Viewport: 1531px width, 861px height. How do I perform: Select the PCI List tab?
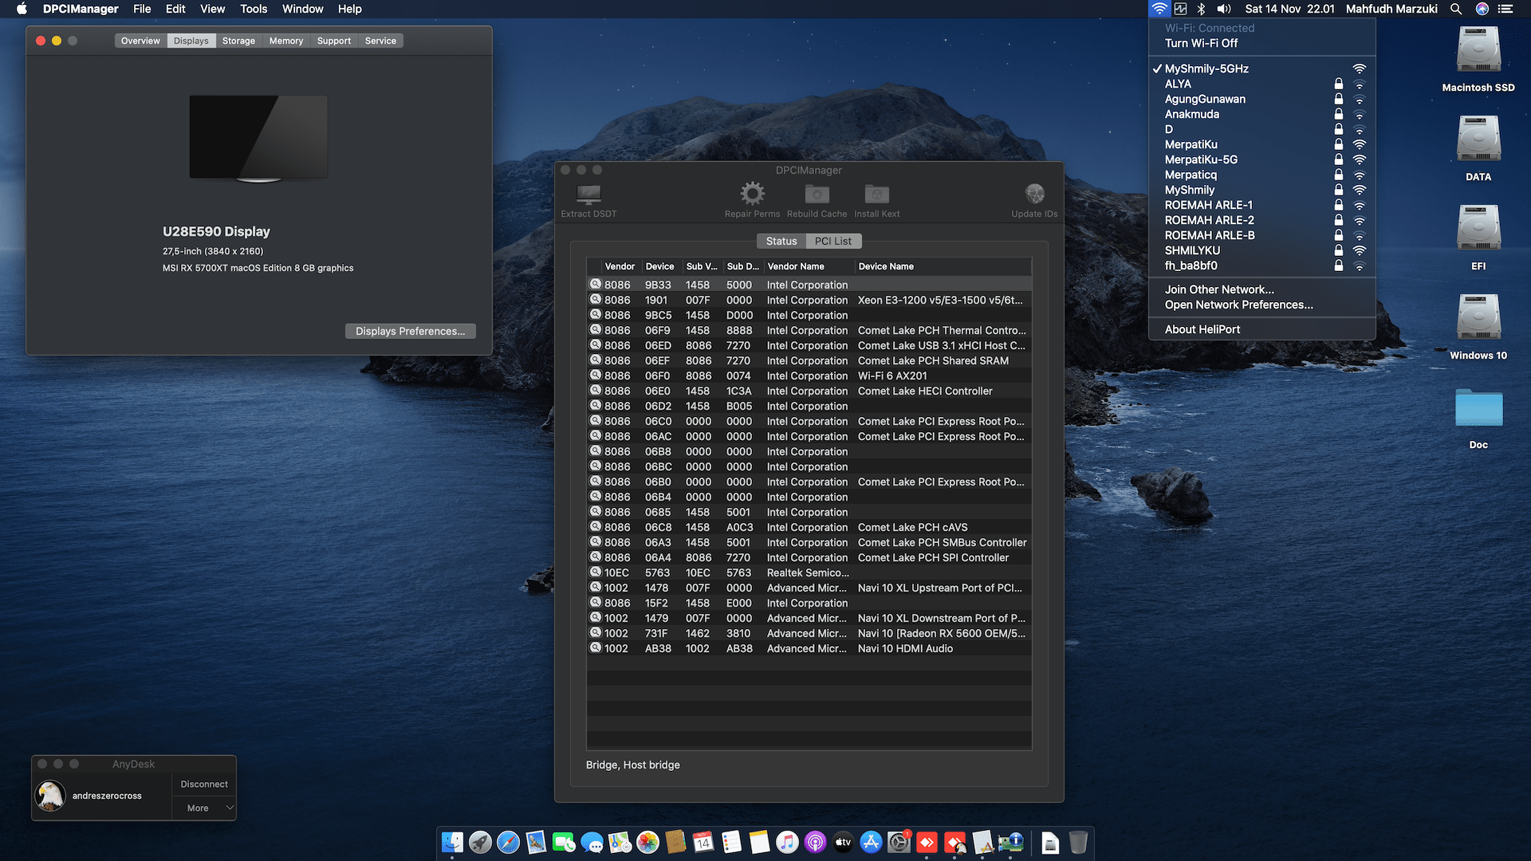point(833,241)
